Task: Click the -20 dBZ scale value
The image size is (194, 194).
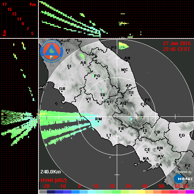Action: coord(46,186)
